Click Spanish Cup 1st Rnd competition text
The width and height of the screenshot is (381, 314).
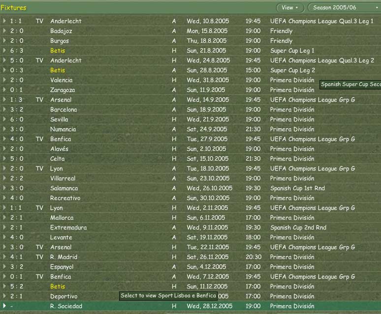297,188
